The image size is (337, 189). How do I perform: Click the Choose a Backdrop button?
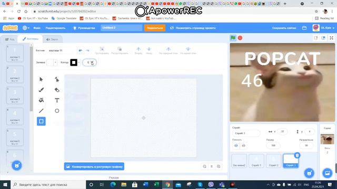coord(328,173)
